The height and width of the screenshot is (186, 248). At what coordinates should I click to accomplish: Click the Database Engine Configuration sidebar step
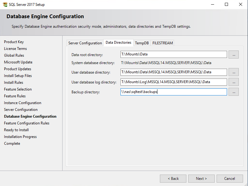pos(30,116)
